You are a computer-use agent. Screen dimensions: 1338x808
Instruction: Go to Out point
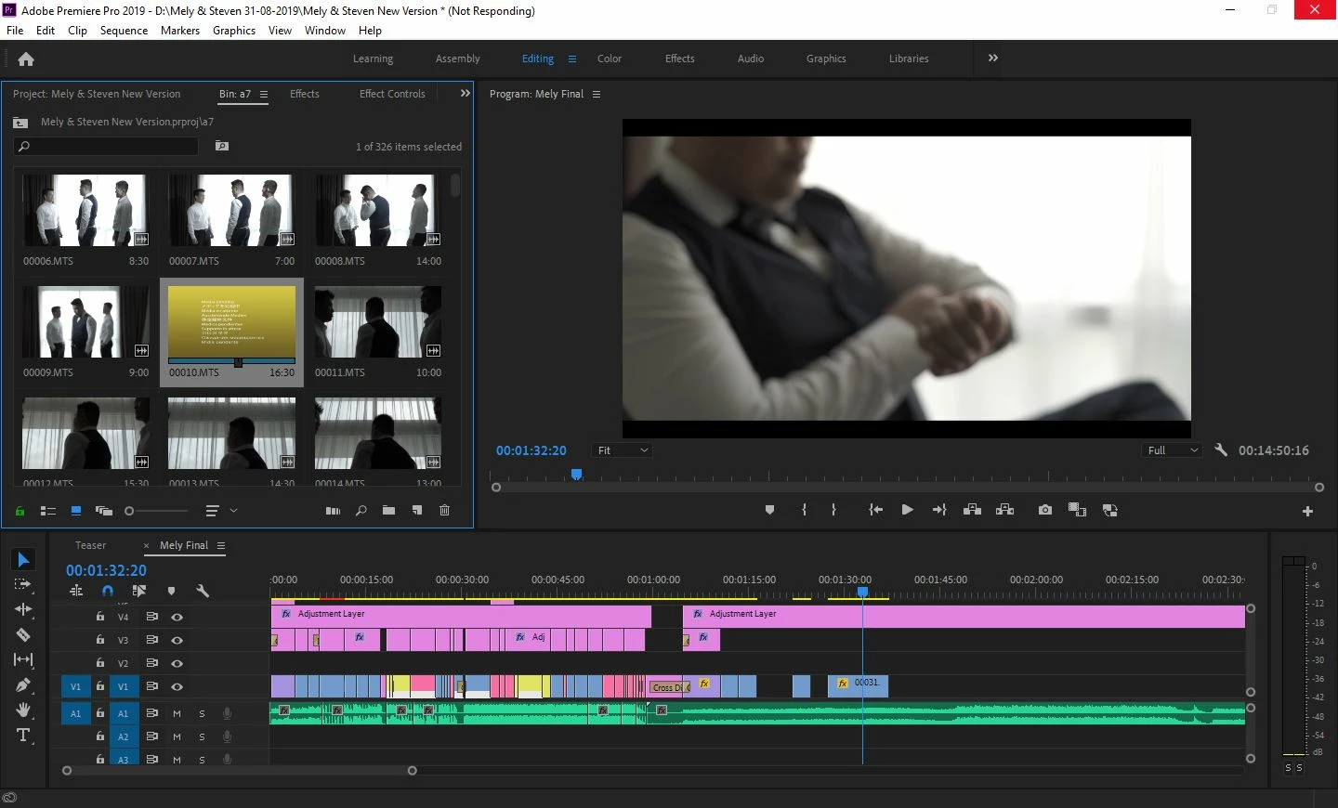tap(939, 510)
